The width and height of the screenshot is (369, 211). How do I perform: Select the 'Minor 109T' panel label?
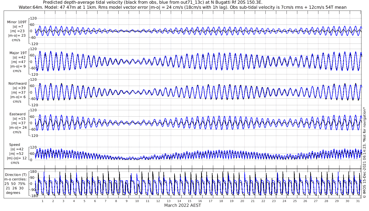[17, 22]
